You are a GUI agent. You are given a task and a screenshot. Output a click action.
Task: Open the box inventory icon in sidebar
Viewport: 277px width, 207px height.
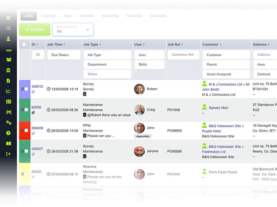[9, 60]
